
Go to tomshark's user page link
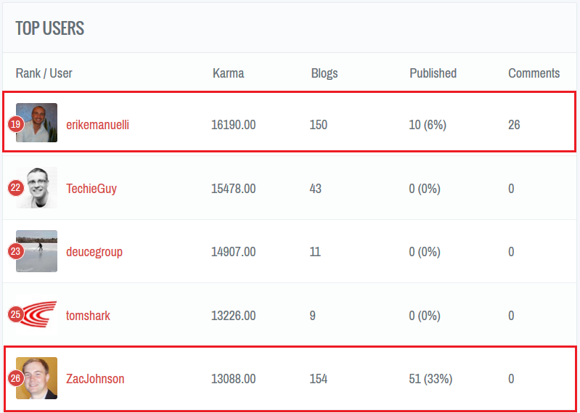(88, 316)
